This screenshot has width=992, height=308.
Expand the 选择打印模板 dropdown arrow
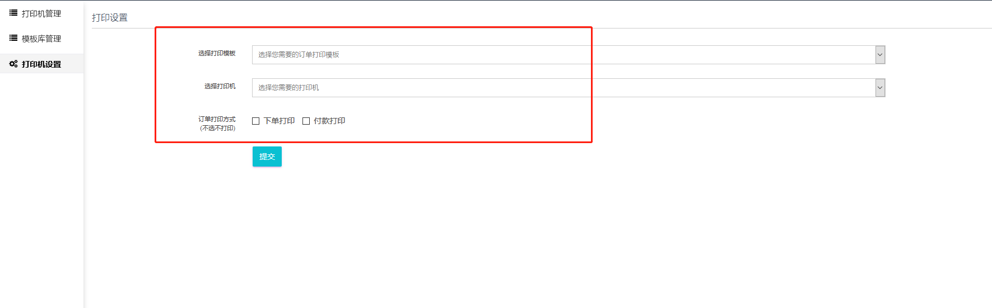[880, 55]
